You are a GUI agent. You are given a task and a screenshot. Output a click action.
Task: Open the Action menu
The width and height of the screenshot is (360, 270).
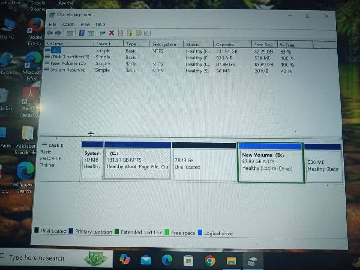(x=68, y=24)
